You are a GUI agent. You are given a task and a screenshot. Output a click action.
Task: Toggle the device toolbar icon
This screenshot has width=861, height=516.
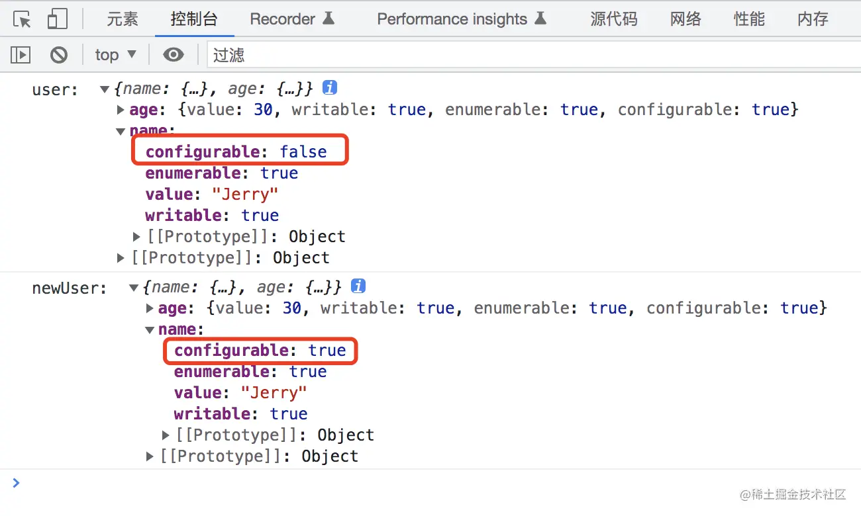click(x=58, y=19)
